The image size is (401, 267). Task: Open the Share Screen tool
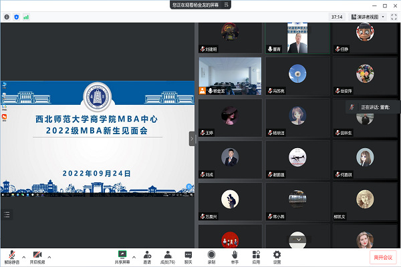122,255
